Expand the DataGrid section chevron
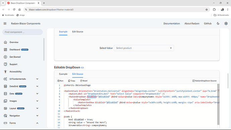The height and width of the screenshot is (130, 231). point(37,86)
